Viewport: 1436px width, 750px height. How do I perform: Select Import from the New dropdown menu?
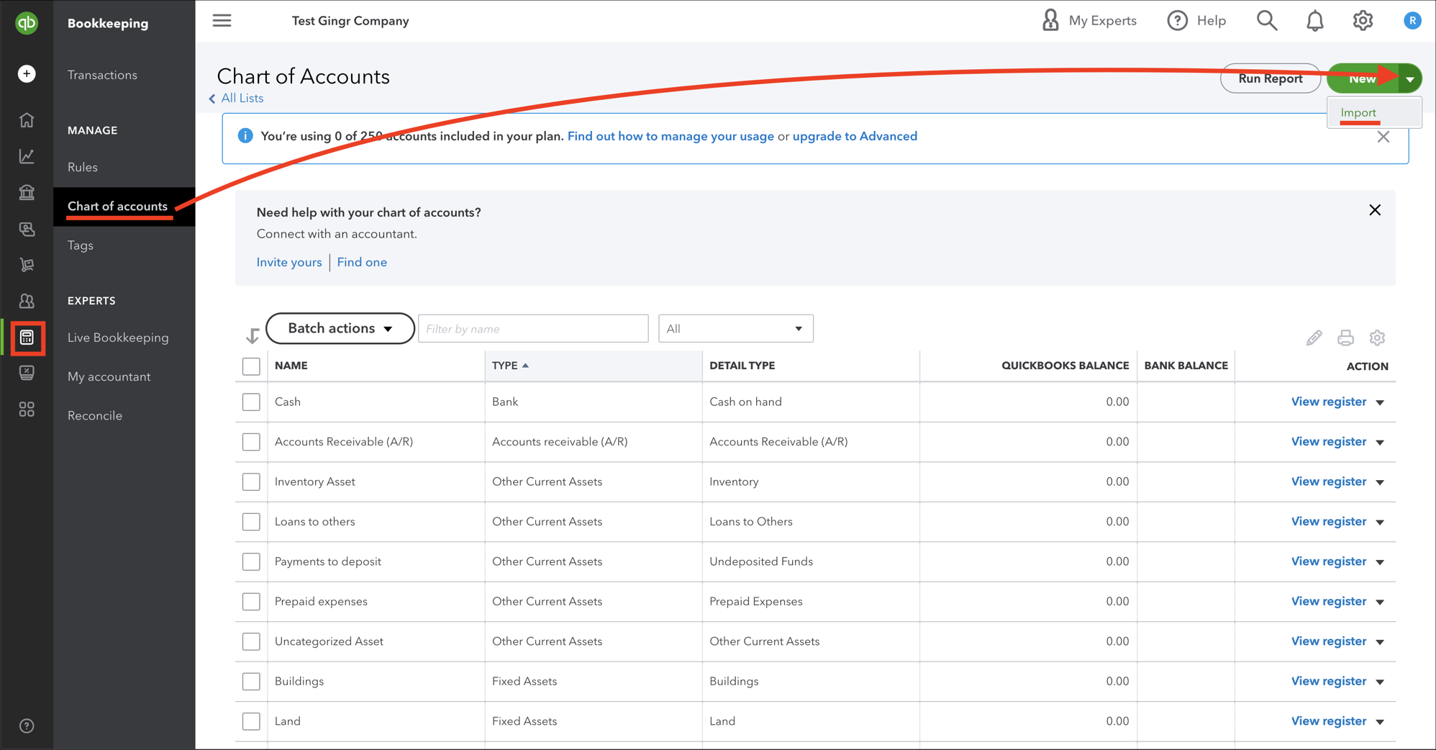[1358, 112]
